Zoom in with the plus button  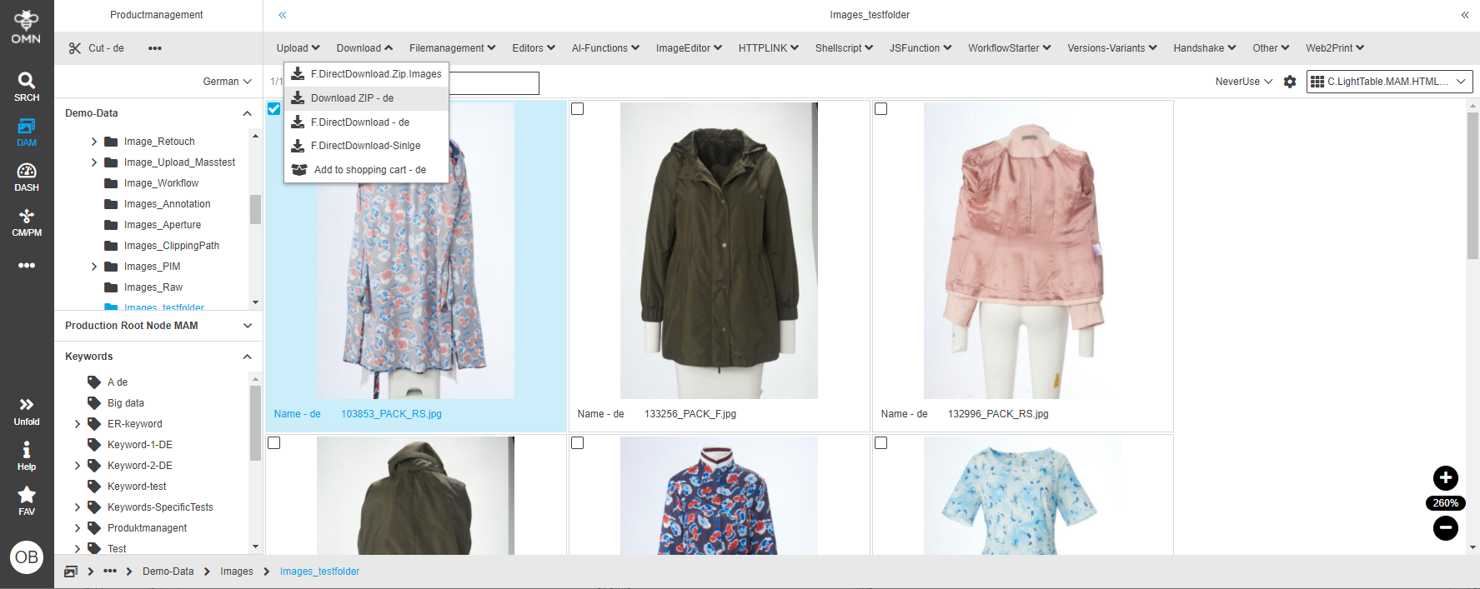coord(1446,477)
